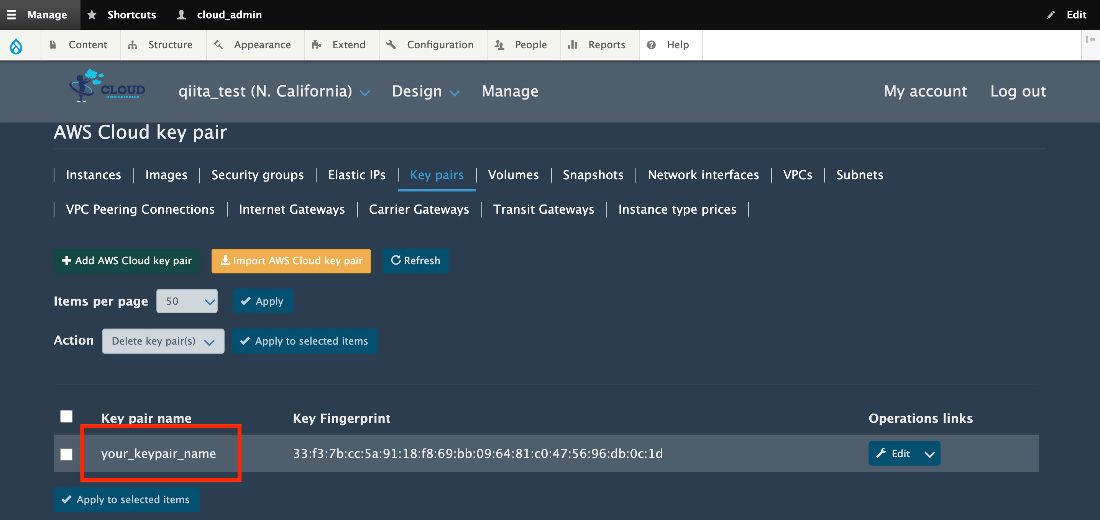The image size is (1100, 520).
Task: Open the Help admin menu
Action: (670, 45)
